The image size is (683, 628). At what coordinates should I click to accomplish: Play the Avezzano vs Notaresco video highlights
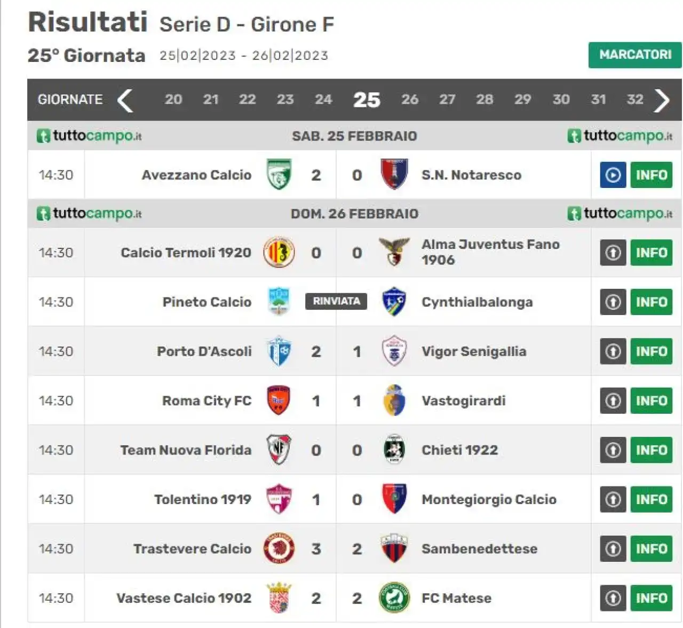pyautogui.click(x=613, y=175)
